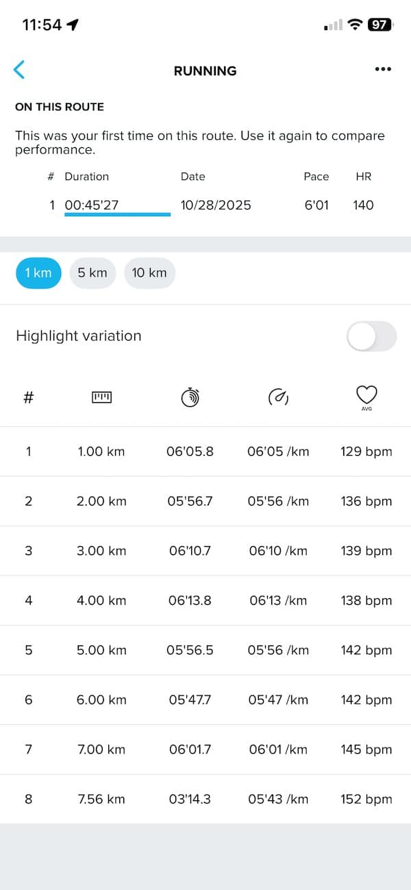Image resolution: width=411 pixels, height=890 pixels.
Task: Select the 10/28/2025 route date entry
Action: coord(216,205)
